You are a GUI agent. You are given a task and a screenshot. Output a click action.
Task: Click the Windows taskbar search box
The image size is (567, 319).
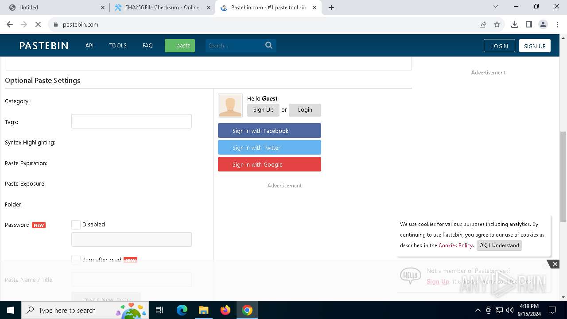[x=85, y=310]
